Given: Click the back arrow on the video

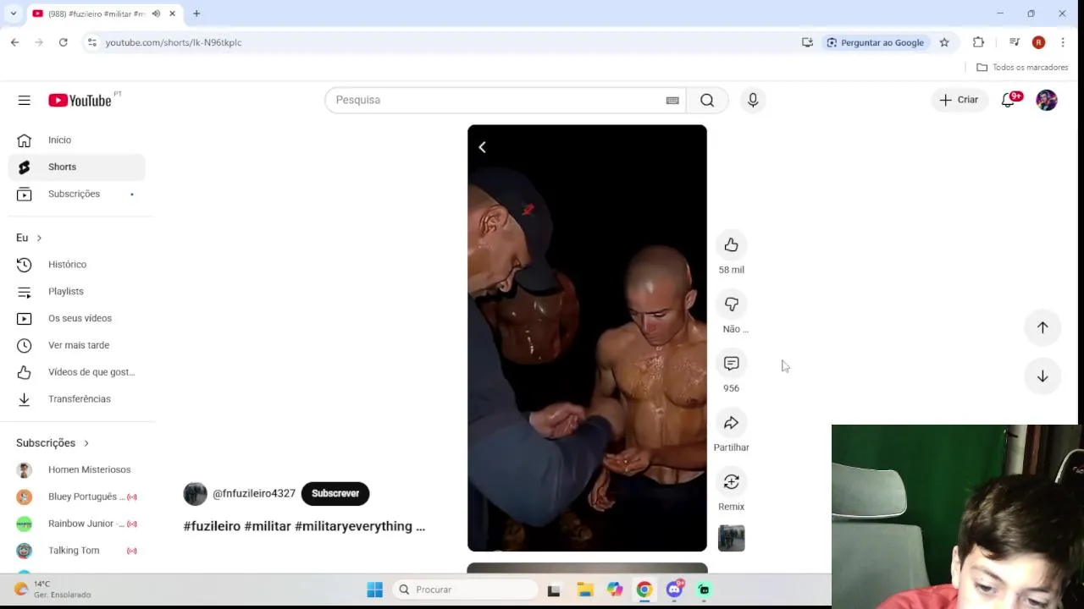Looking at the screenshot, I should [482, 147].
